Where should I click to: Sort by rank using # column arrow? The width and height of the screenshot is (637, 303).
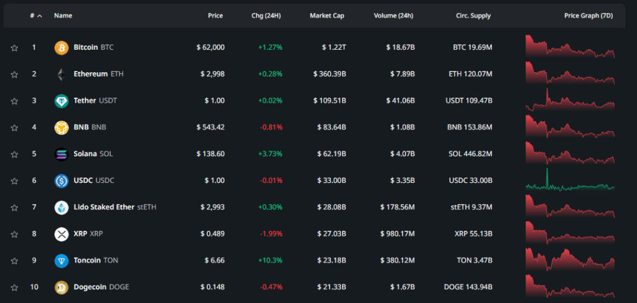(x=40, y=16)
